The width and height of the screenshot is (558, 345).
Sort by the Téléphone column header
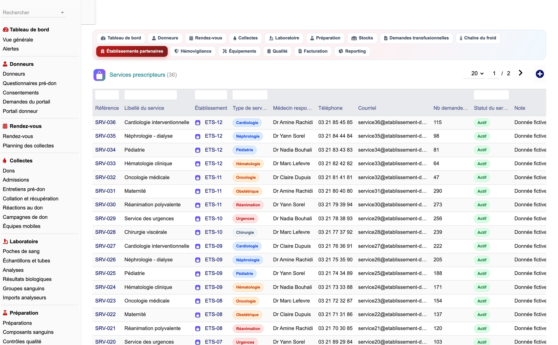330,108
